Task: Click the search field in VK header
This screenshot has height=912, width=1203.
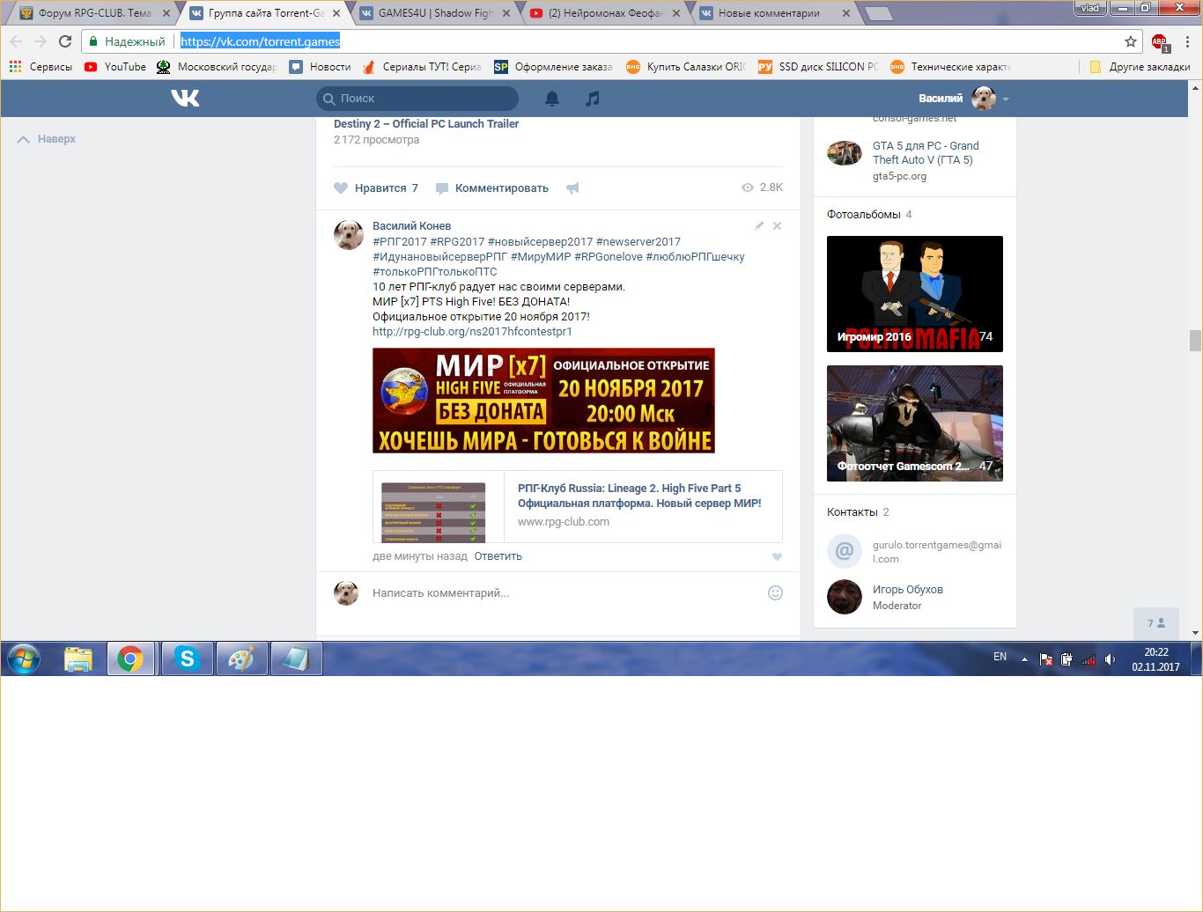Action: click(x=417, y=99)
